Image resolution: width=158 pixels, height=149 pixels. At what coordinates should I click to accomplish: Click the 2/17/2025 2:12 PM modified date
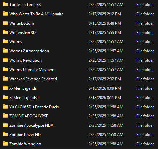tap(105, 14)
